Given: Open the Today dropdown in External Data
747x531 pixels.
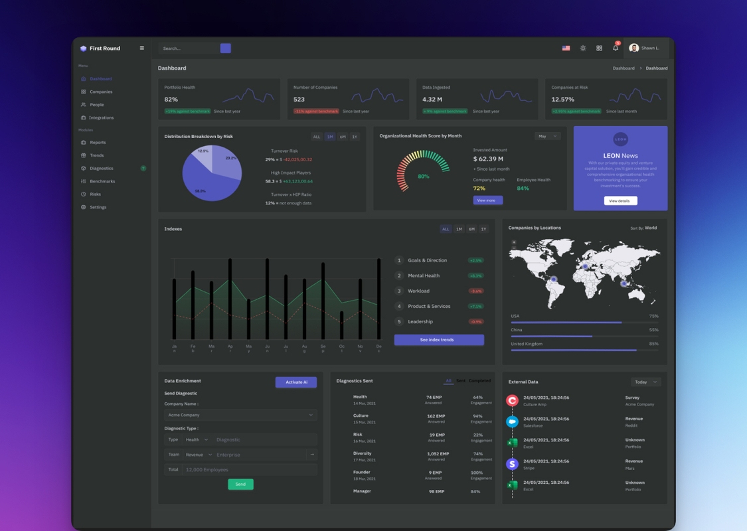Looking at the screenshot, I should [645, 382].
